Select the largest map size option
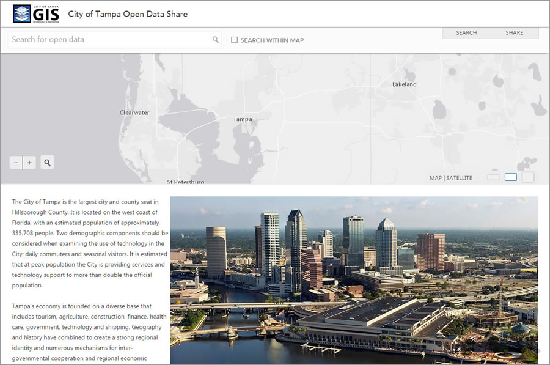 pos(528,176)
